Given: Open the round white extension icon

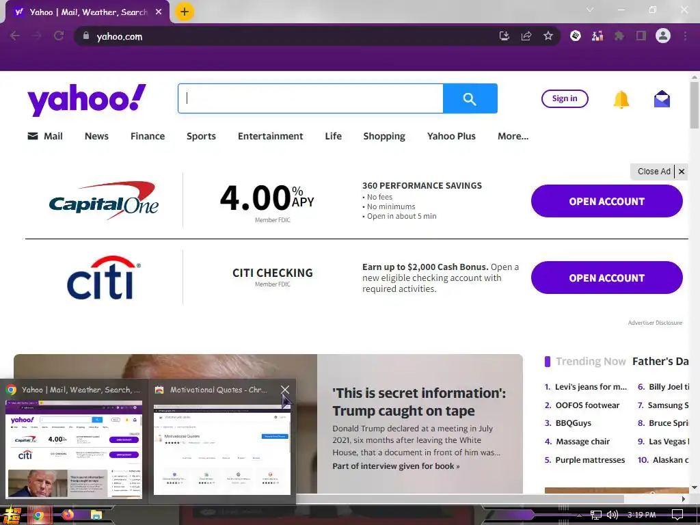Looking at the screenshot, I should (576, 36).
